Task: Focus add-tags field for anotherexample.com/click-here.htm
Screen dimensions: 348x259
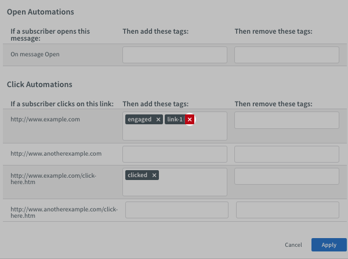Action: point(177,210)
